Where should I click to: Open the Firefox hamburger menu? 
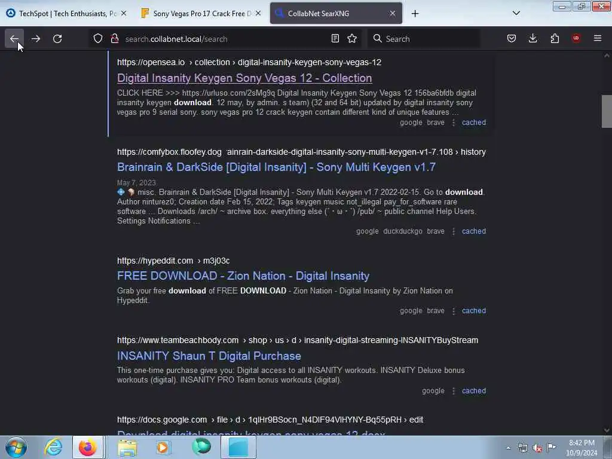tap(598, 38)
